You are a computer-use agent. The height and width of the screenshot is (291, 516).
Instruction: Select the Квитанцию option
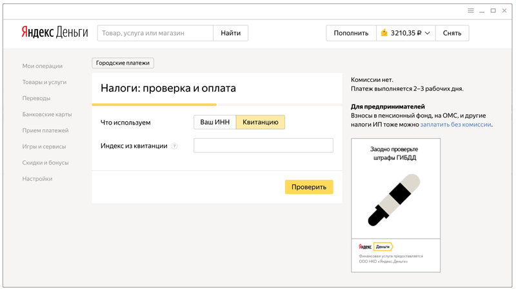coord(261,122)
